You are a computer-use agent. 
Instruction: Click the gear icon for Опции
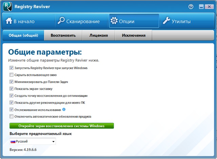coord(114,21)
